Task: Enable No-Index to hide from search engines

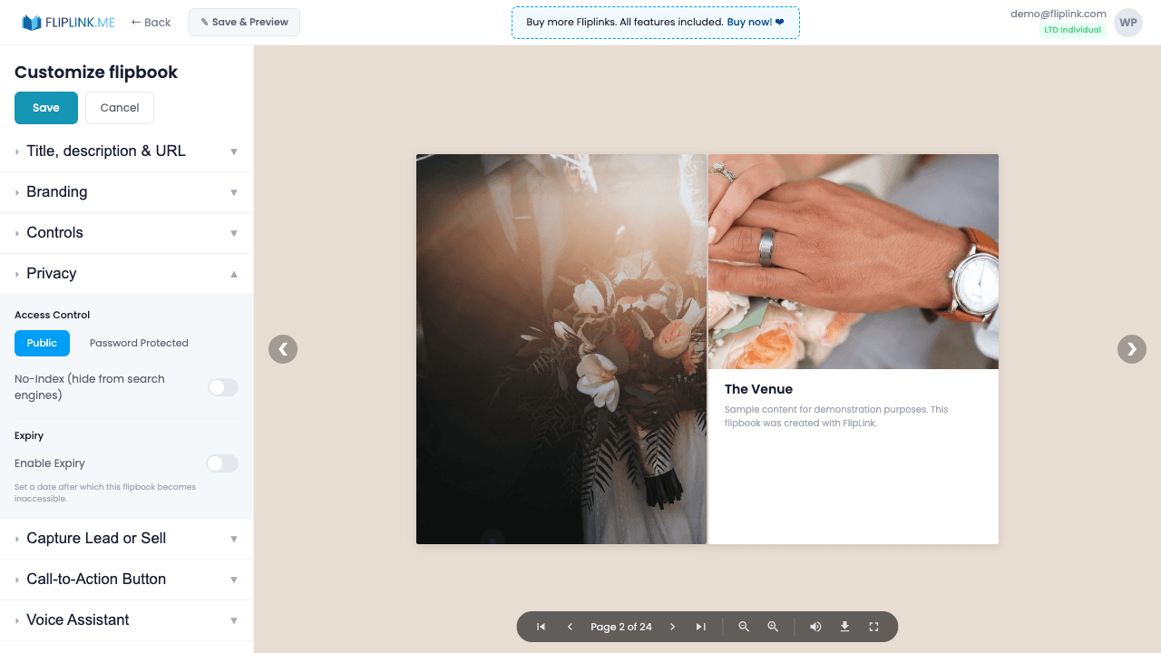Action: (x=222, y=387)
